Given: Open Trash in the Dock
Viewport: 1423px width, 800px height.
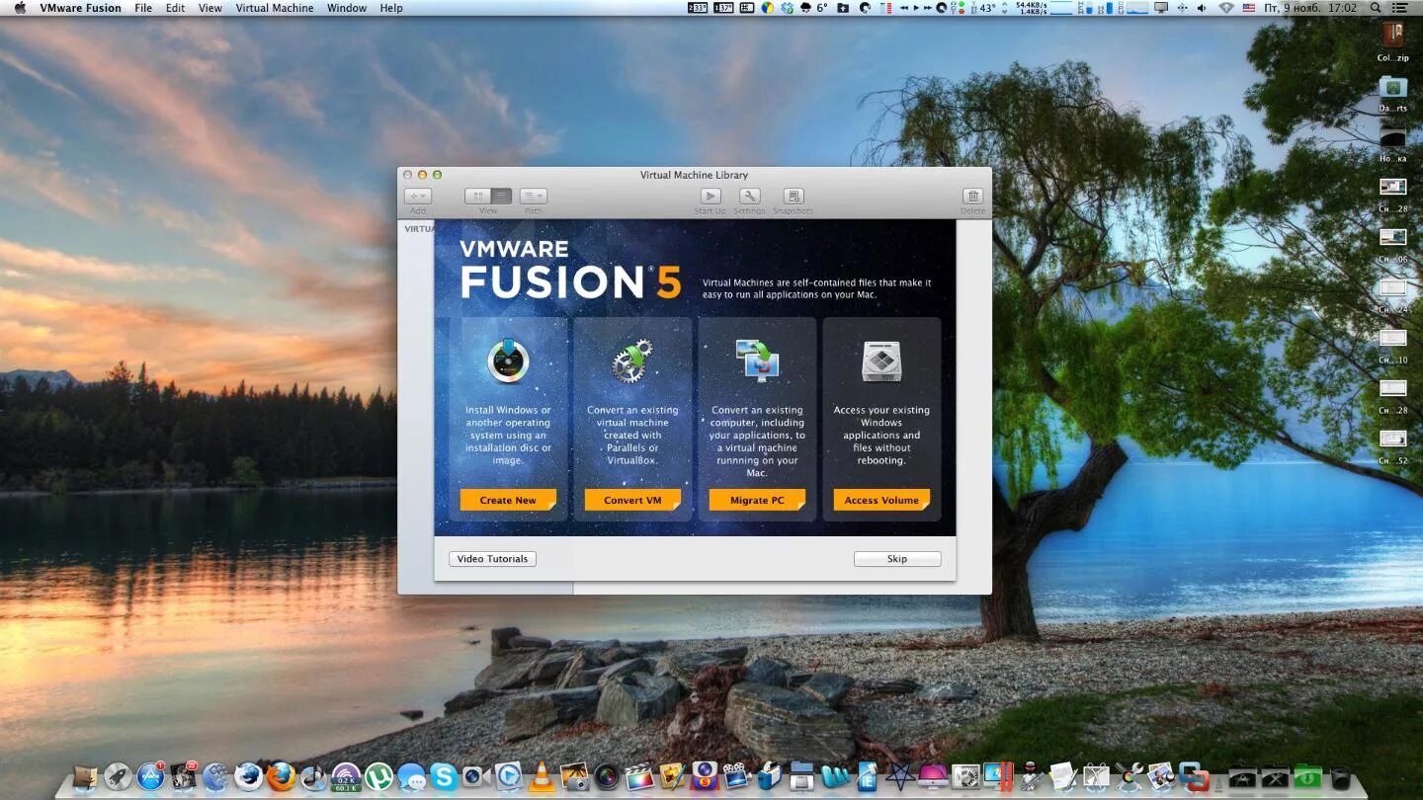Looking at the screenshot, I should tap(1340, 776).
